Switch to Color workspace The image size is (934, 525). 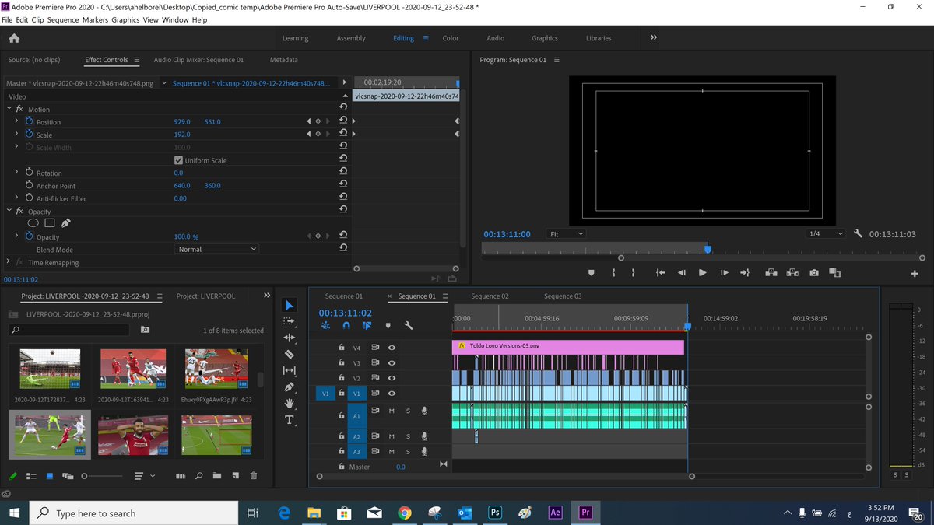(451, 38)
